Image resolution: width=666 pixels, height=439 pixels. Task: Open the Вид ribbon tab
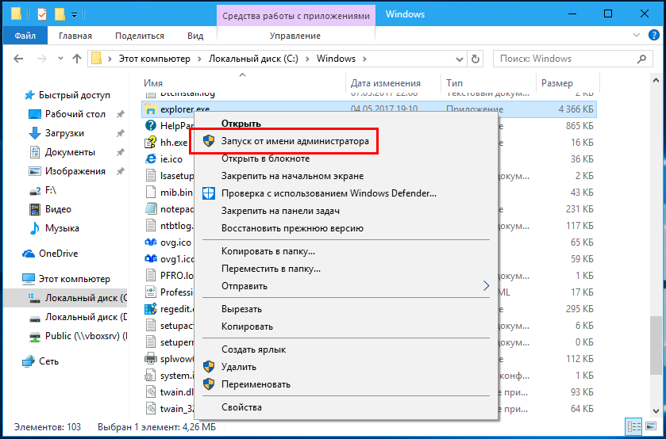pos(195,36)
